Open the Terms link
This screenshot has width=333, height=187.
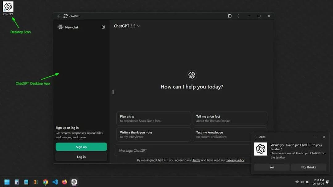click(196, 160)
